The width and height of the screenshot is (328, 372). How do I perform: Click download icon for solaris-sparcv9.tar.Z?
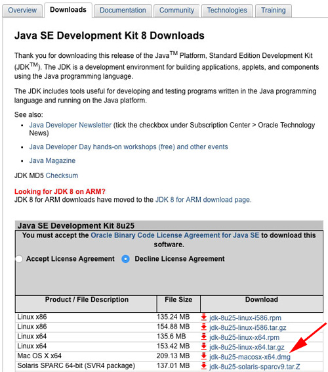coord(203,366)
